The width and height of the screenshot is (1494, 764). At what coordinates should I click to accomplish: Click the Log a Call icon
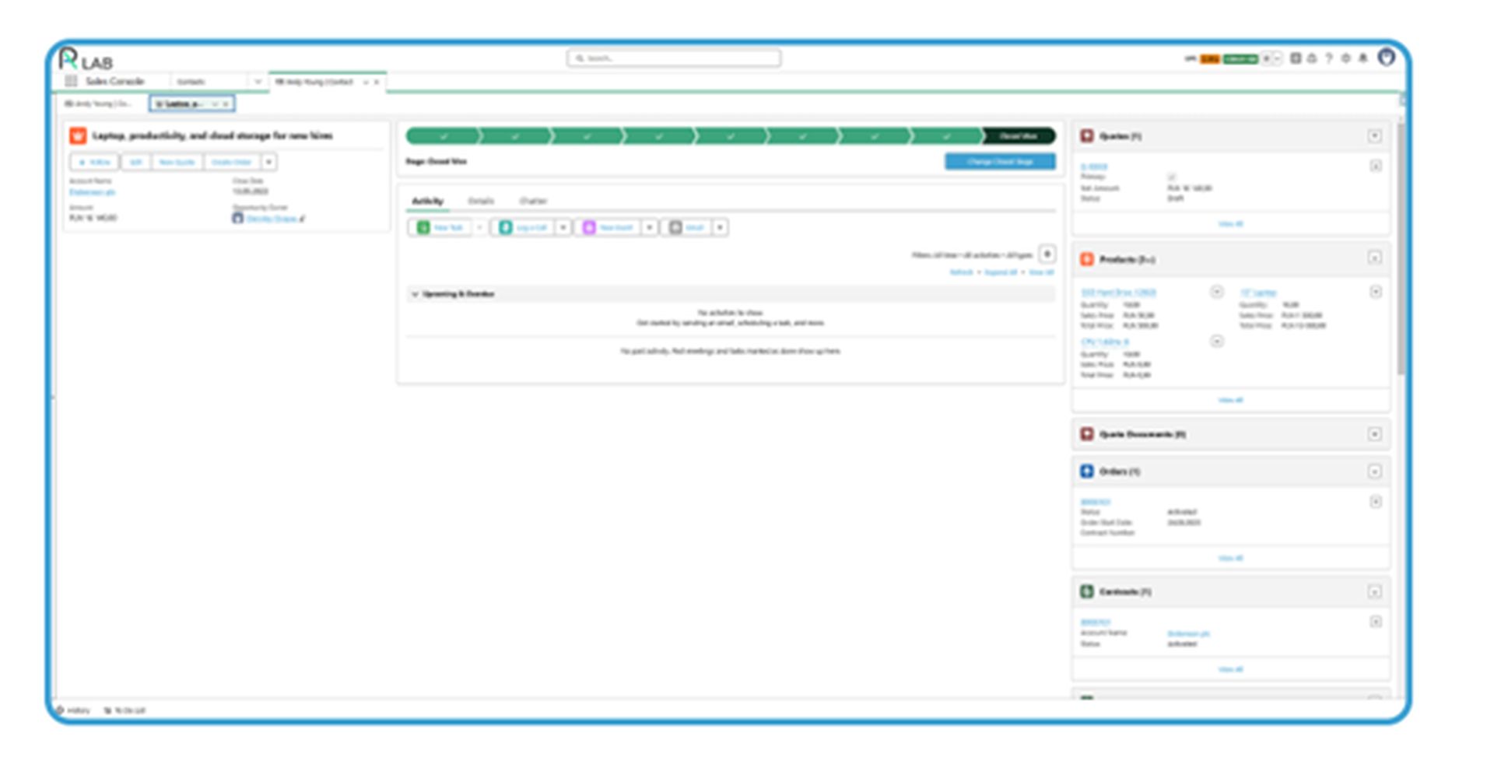pyautogui.click(x=507, y=227)
